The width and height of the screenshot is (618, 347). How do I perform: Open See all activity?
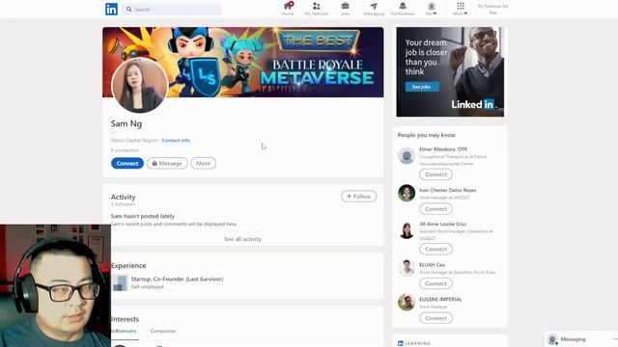point(242,239)
